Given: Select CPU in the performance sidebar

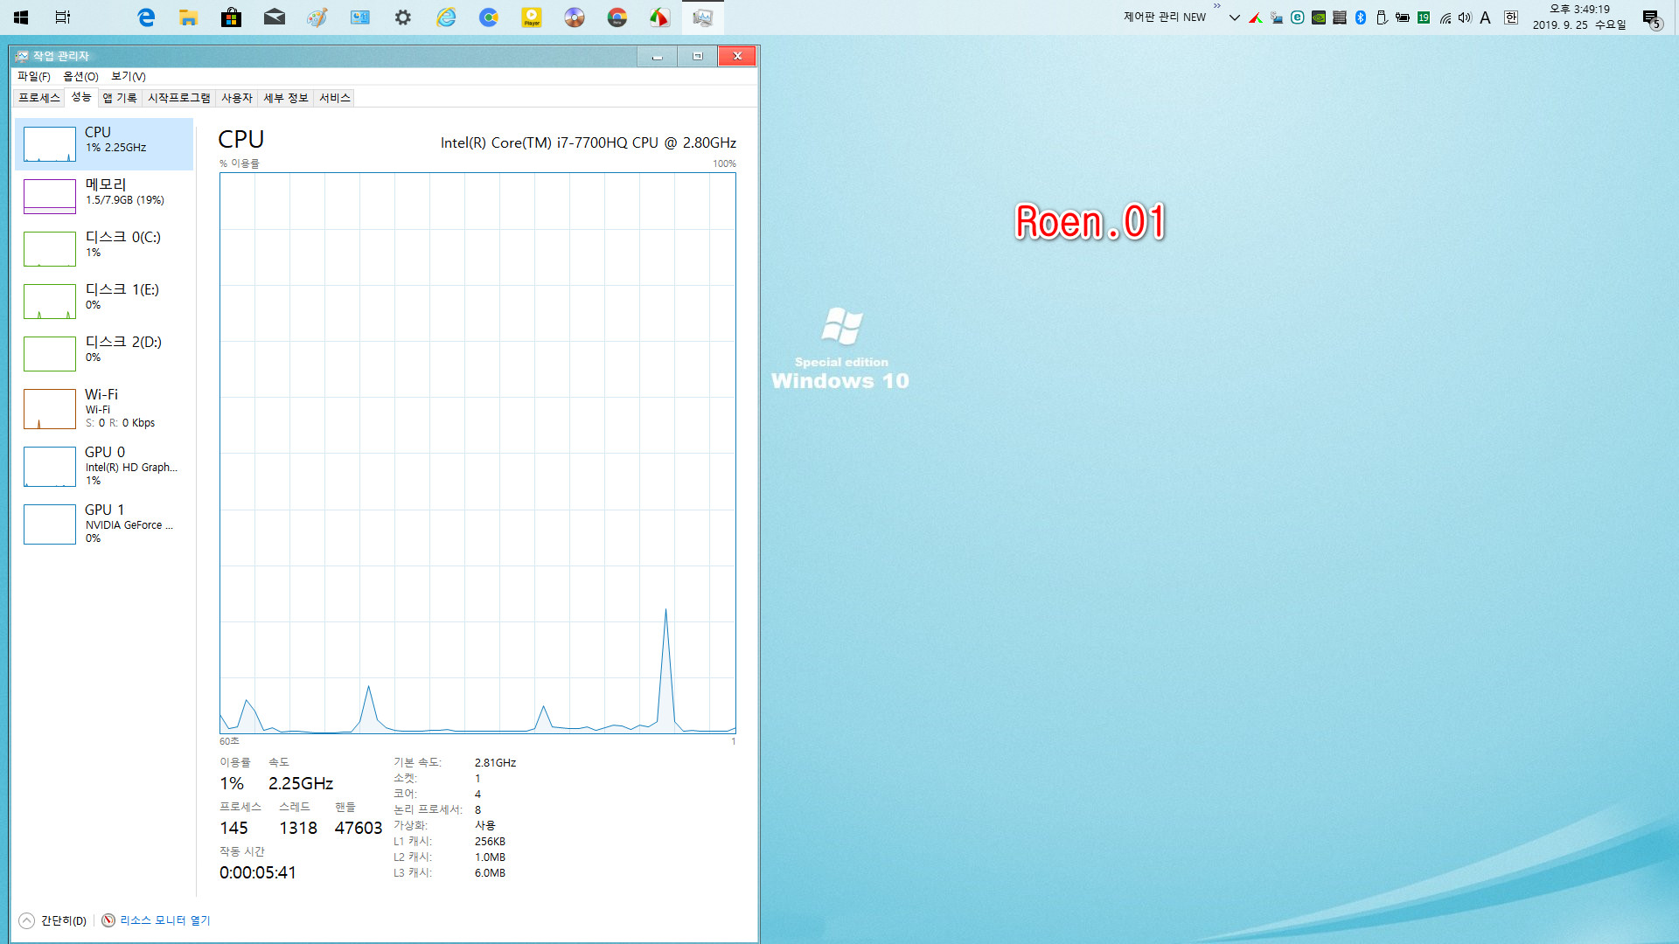Looking at the screenshot, I should pyautogui.click(x=104, y=144).
